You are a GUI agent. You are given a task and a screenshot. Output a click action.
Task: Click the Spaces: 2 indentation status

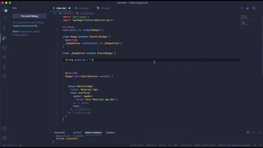(151, 145)
